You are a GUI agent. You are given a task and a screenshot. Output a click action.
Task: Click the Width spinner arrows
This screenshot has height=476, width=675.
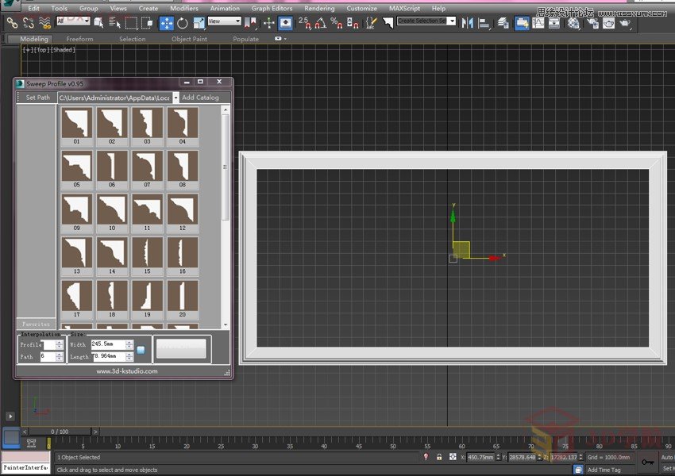point(129,344)
